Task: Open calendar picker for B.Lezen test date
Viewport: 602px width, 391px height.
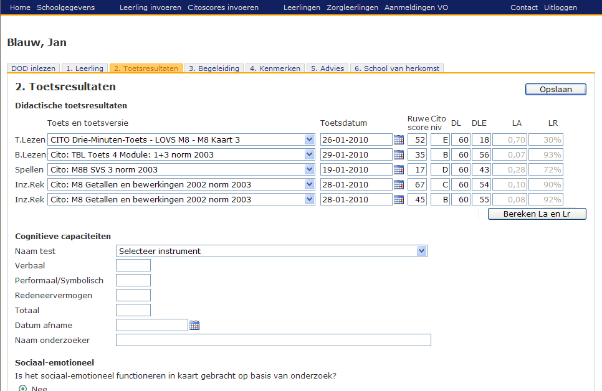Action: (x=399, y=154)
